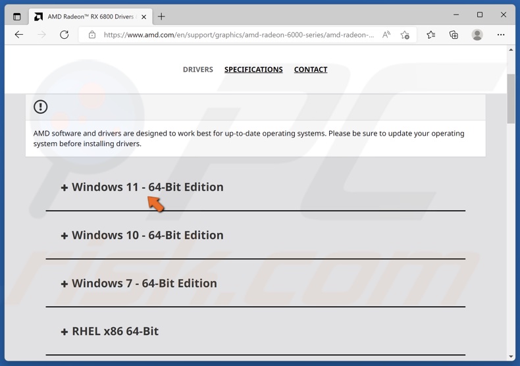Expand Windows 7 - 64-Bit Edition

coord(139,283)
